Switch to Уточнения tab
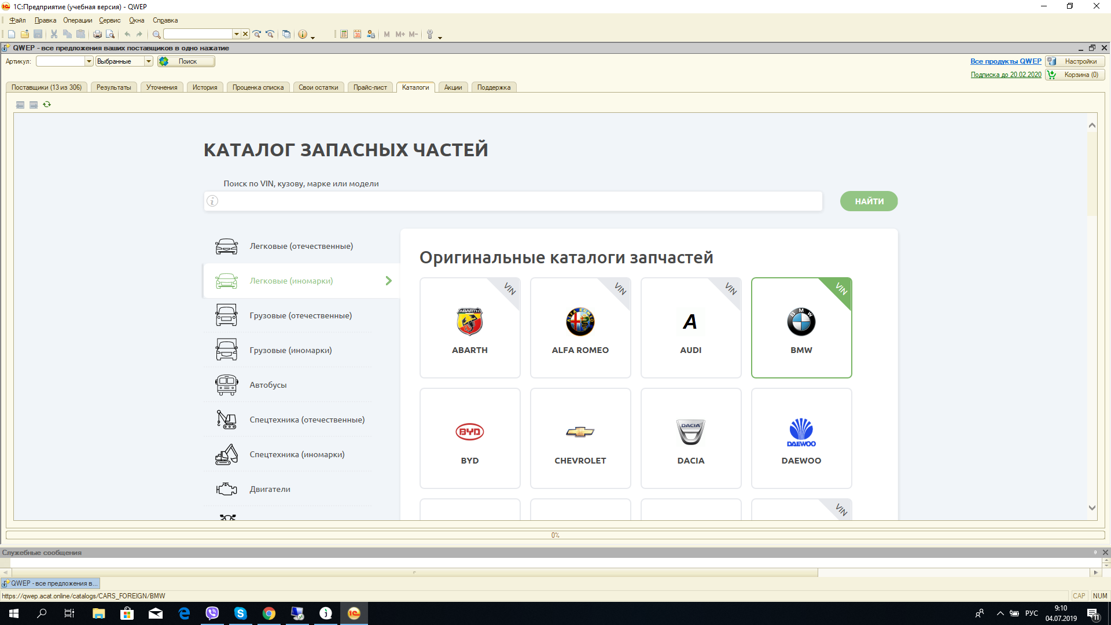 [162, 87]
